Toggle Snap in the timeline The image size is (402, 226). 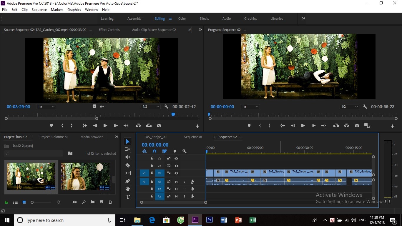(x=155, y=151)
